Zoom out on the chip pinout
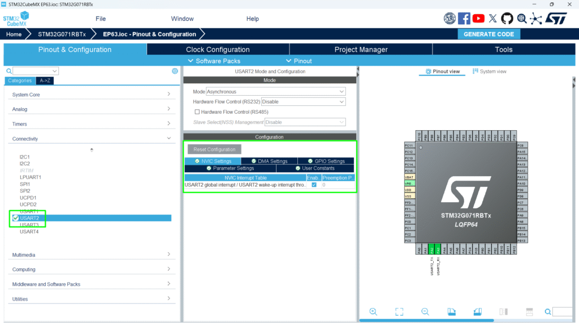 [425, 311]
